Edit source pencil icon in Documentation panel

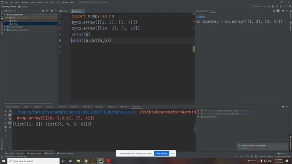coord(274,11)
